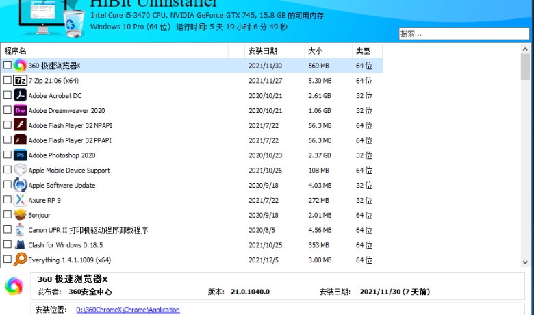
Task: Select the Adobe Acrobat DC program name
Action: pyautogui.click(x=55, y=96)
